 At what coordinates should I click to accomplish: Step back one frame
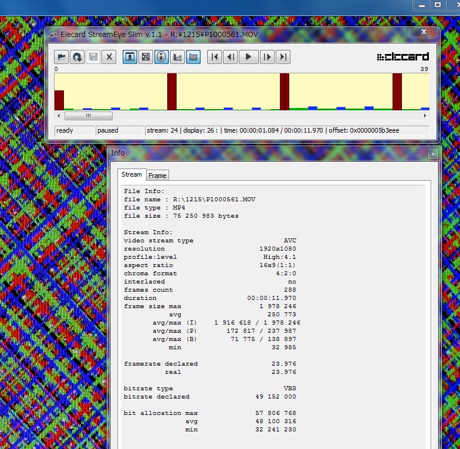pos(231,57)
